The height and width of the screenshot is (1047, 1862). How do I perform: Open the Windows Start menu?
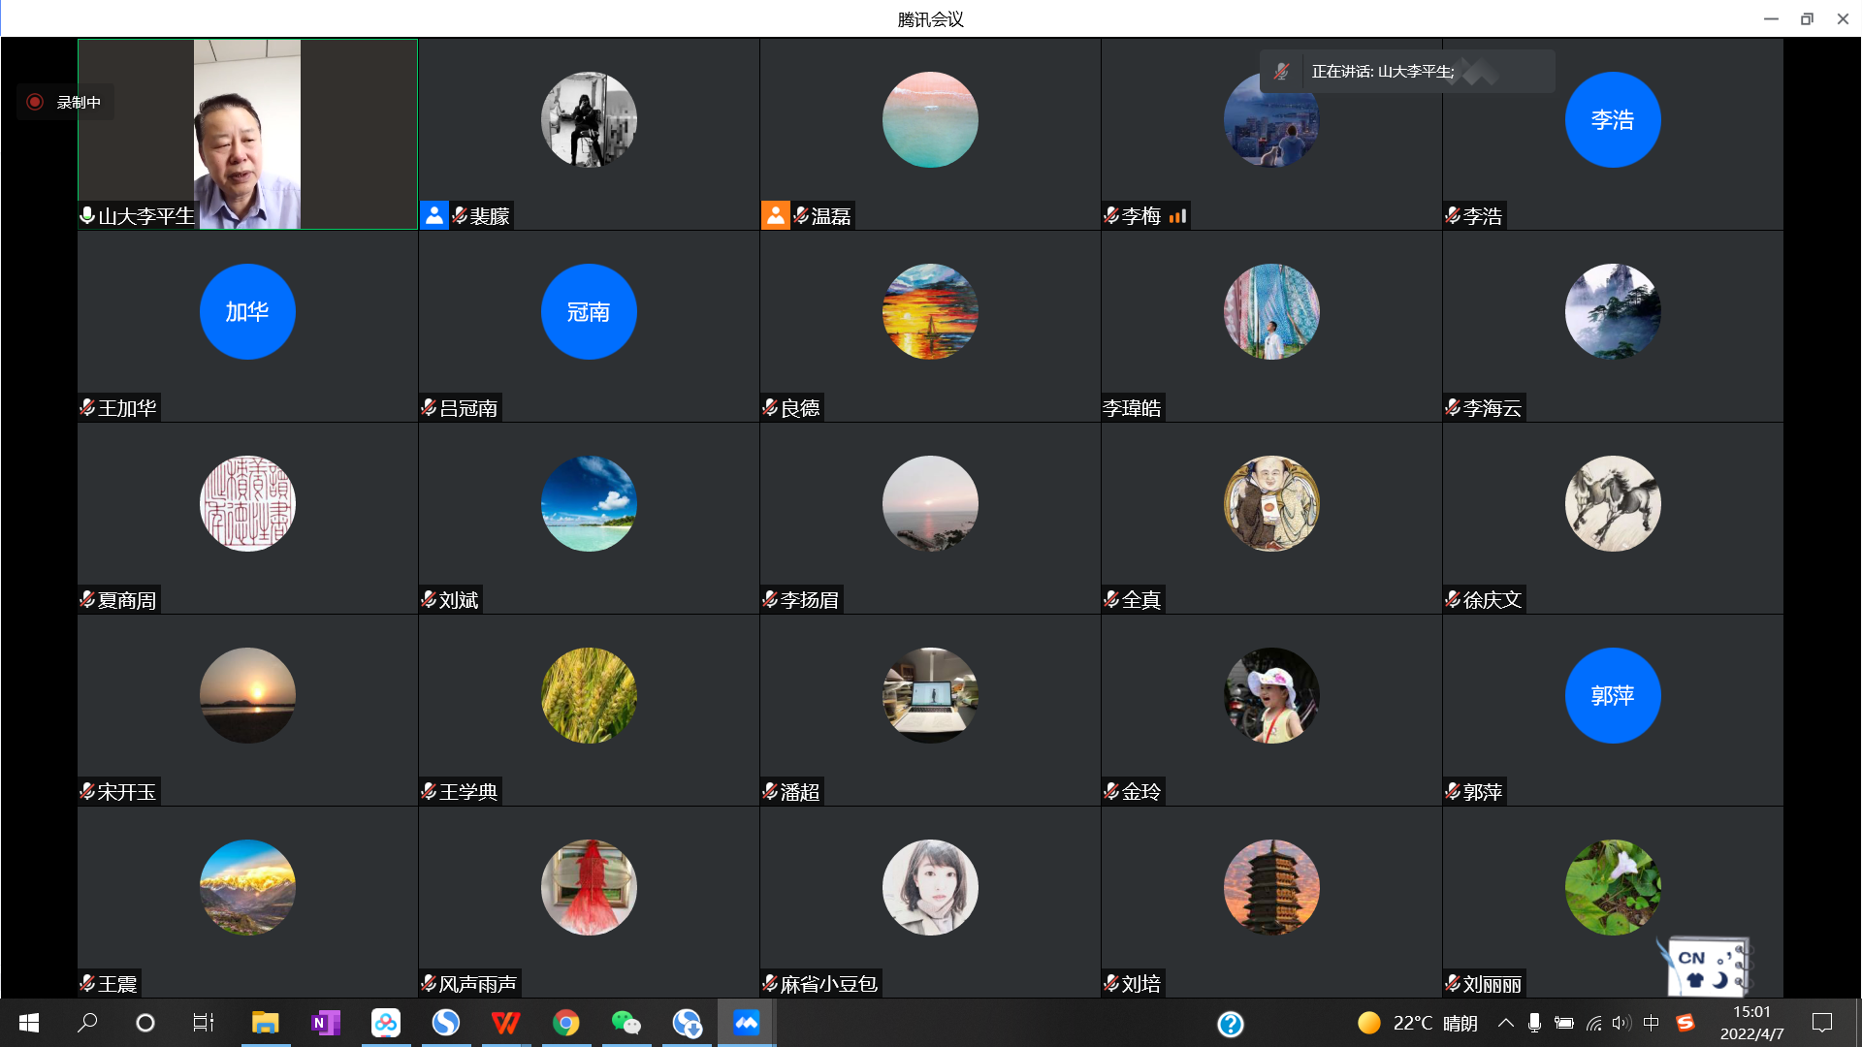pyautogui.click(x=29, y=1023)
